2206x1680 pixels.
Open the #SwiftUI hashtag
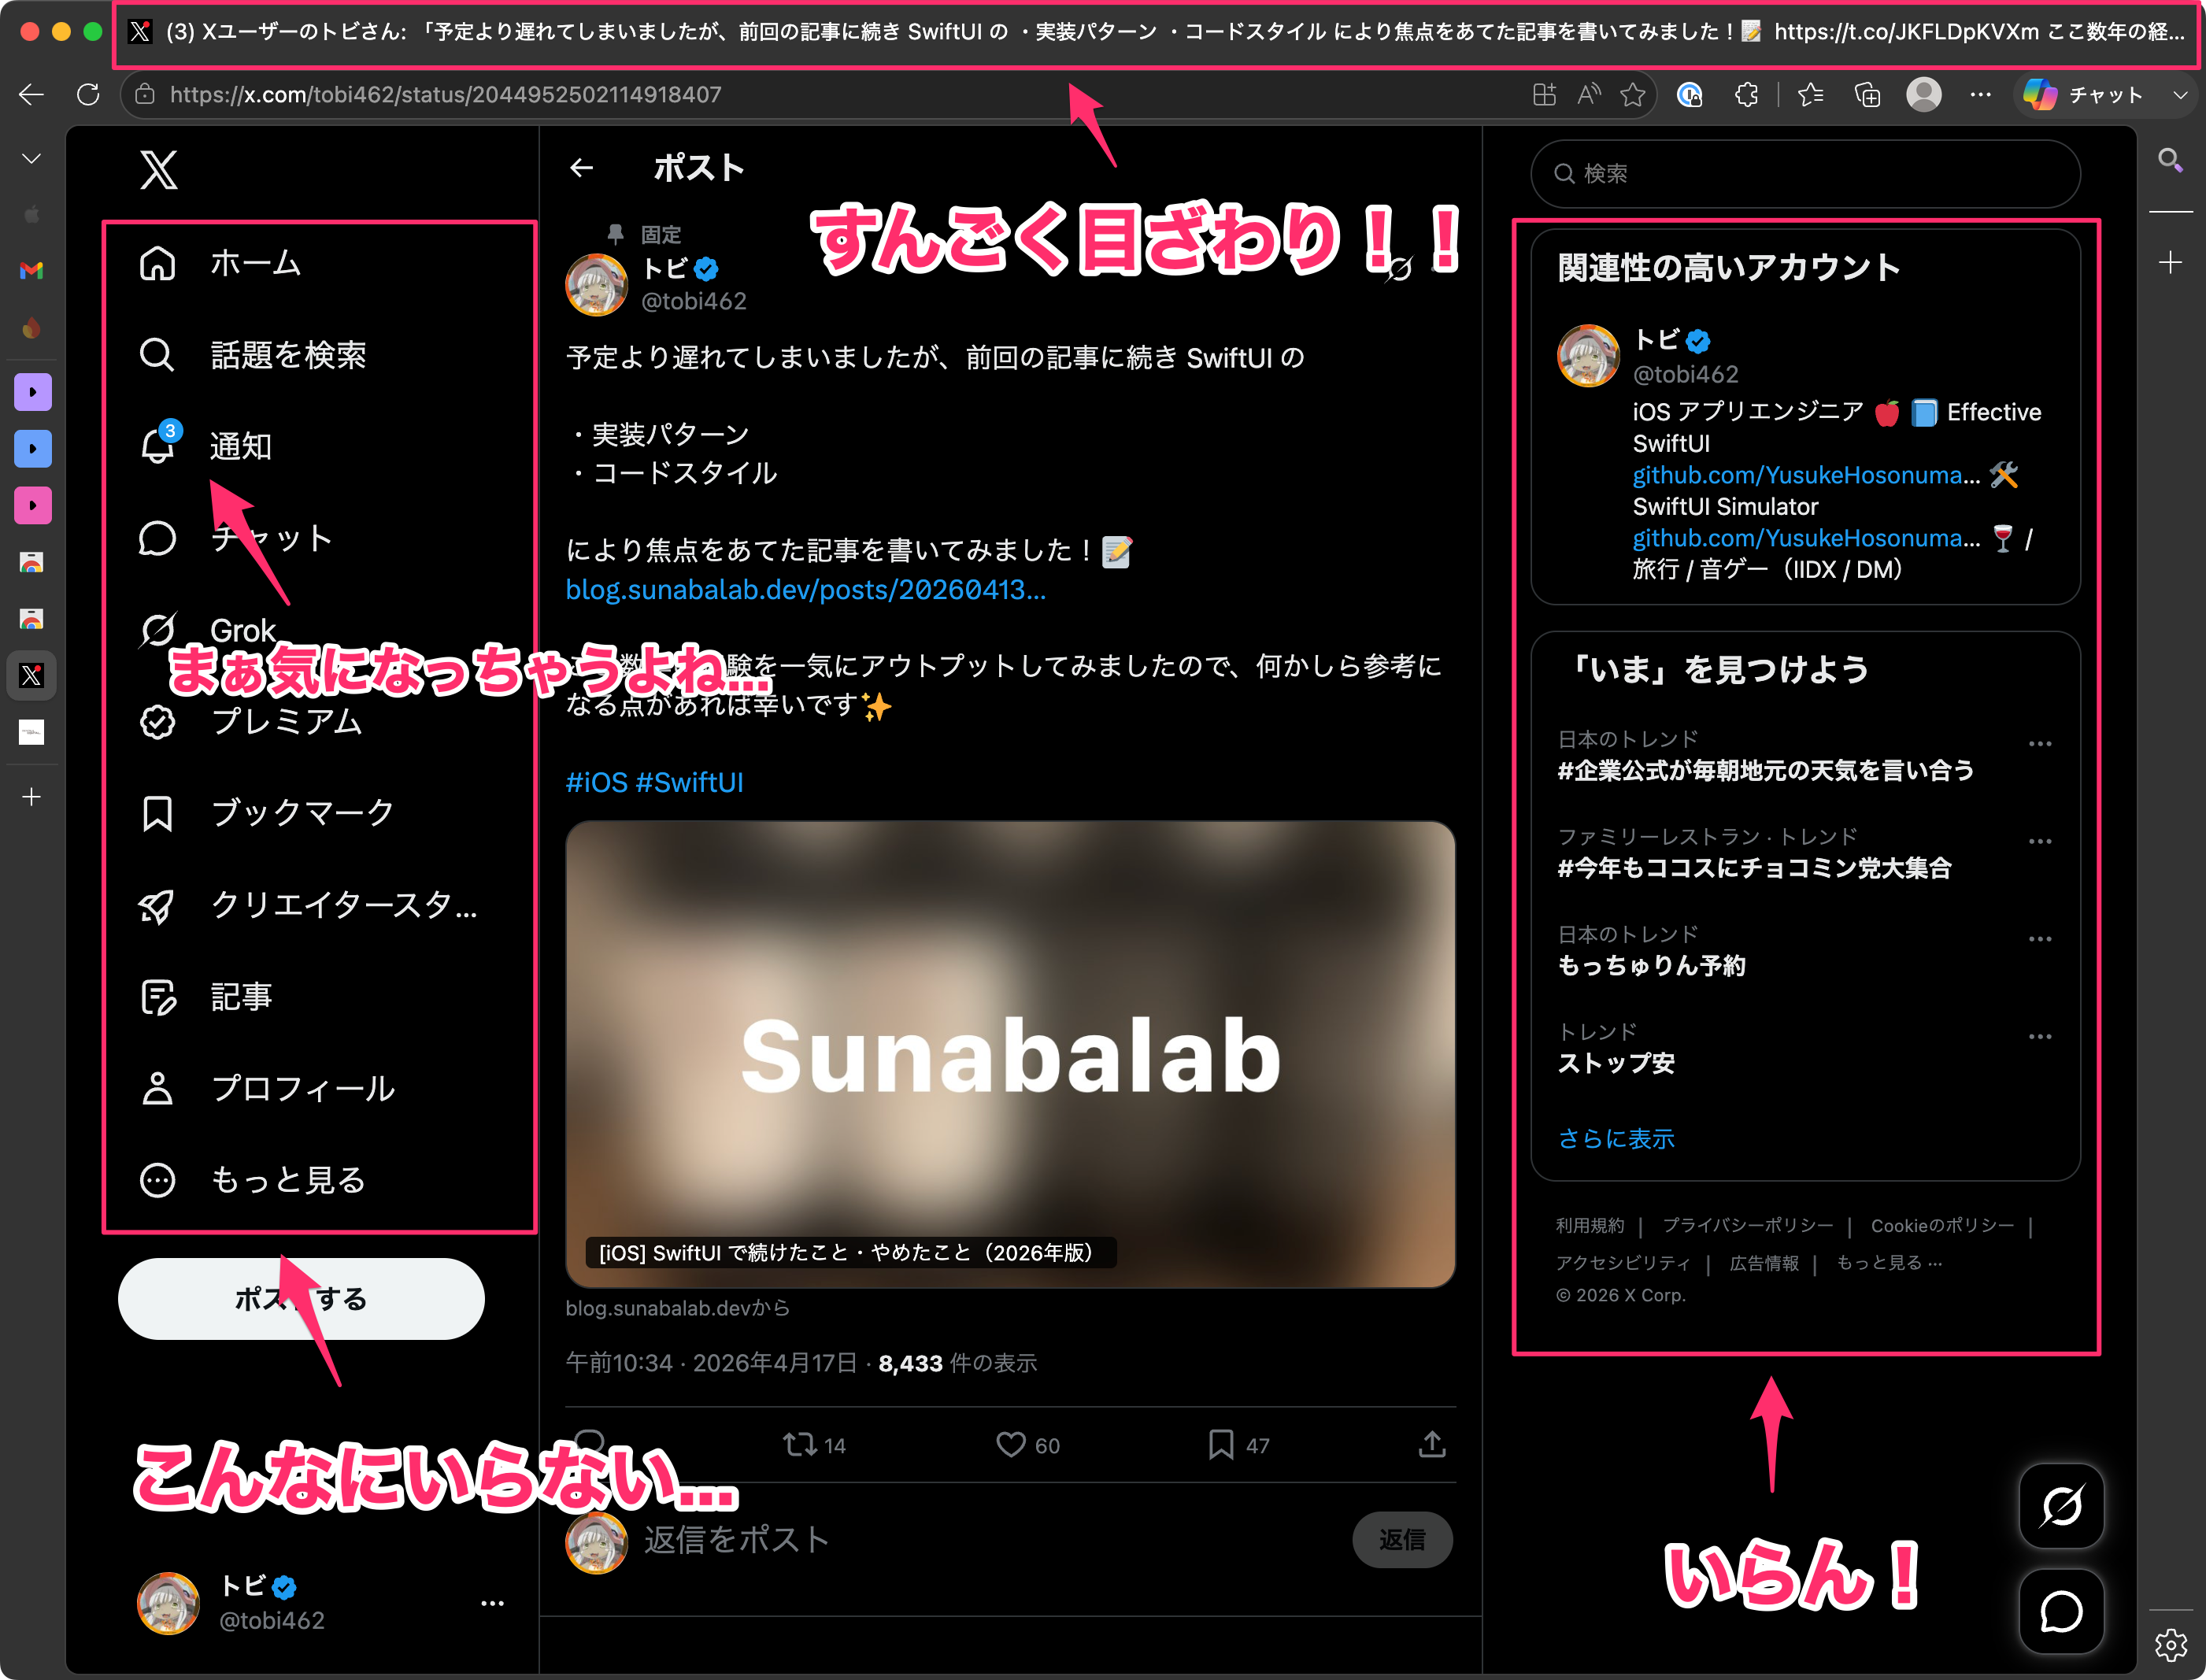(690, 782)
